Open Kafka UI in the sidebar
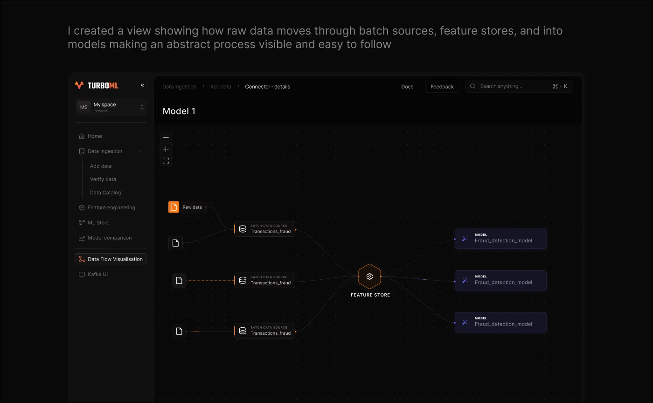 (x=97, y=274)
